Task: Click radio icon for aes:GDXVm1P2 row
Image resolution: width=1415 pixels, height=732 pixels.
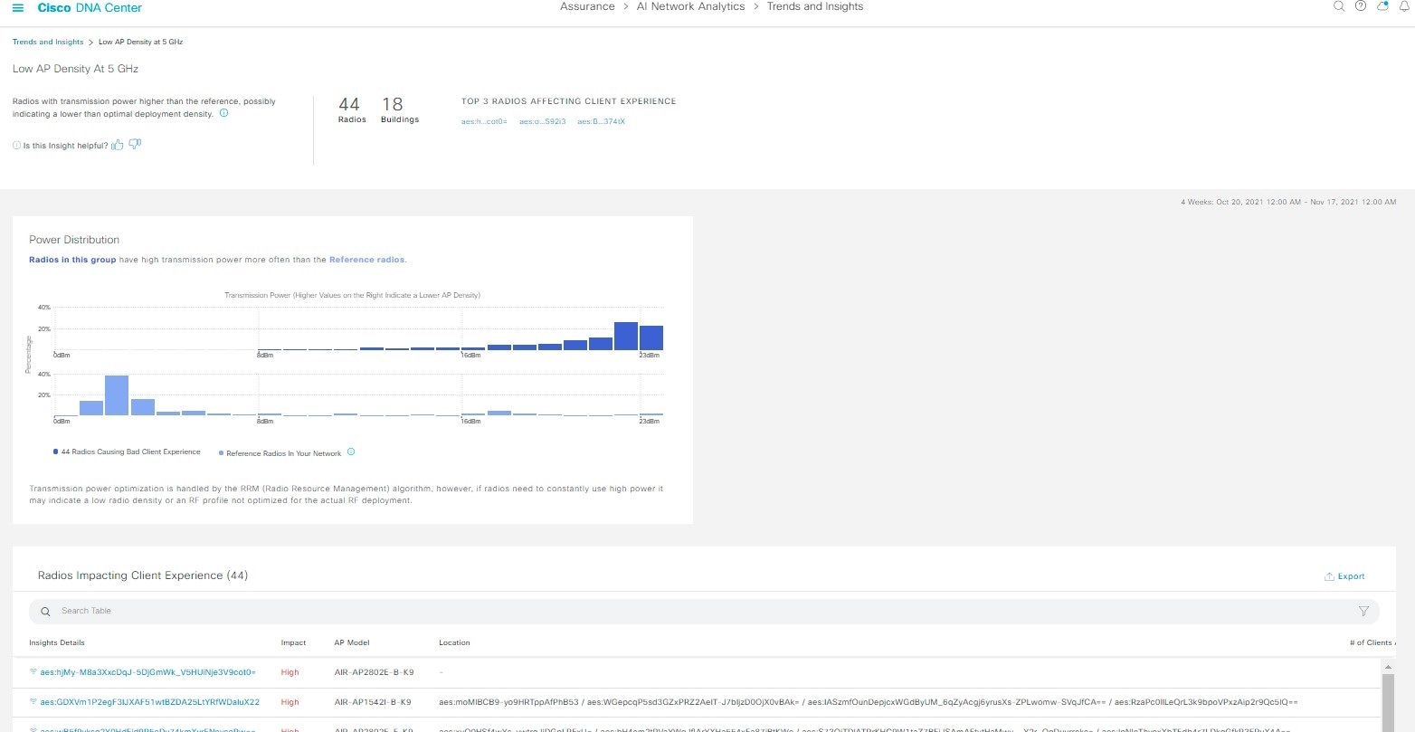Action: coord(33,702)
